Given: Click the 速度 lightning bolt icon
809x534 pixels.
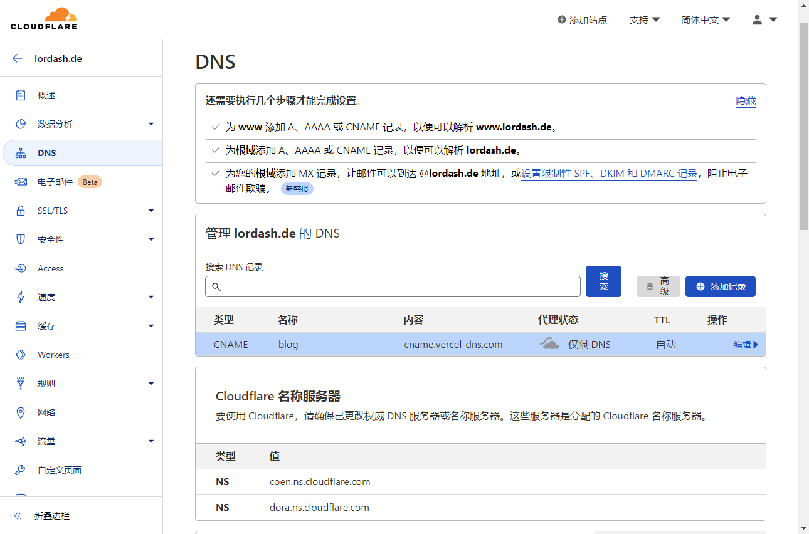Looking at the screenshot, I should click(21, 297).
